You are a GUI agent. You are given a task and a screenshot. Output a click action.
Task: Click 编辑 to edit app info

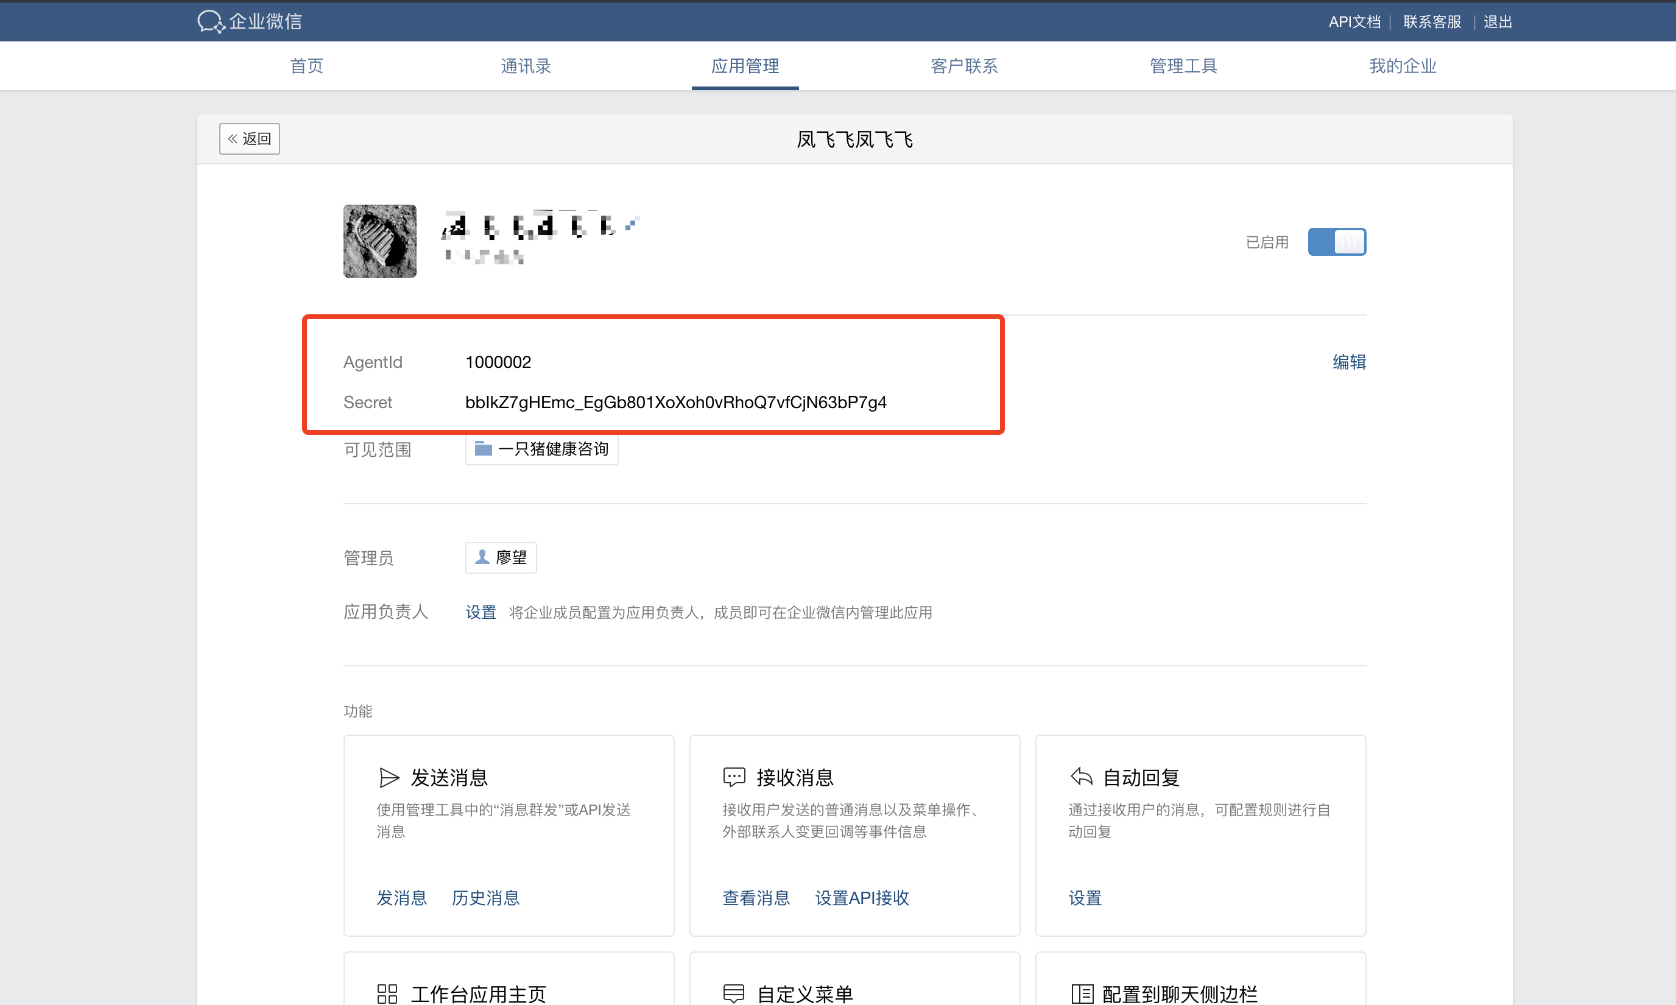(1349, 362)
